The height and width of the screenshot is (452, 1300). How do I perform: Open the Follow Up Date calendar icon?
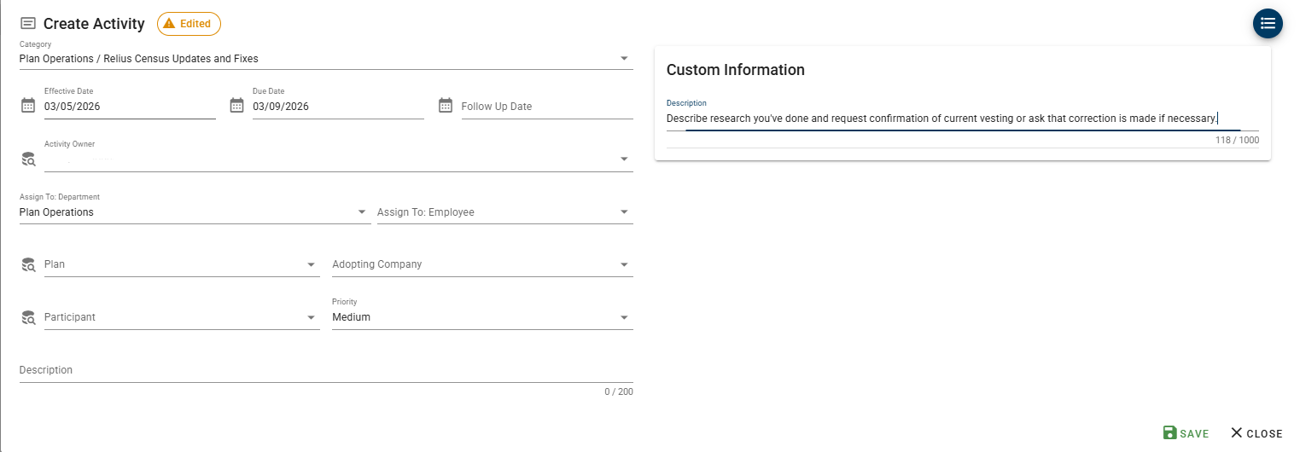coord(446,106)
